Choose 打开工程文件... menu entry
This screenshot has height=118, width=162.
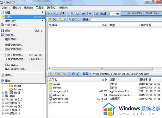coord(23,55)
